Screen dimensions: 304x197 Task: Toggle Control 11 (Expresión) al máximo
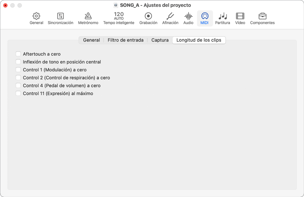click(18, 93)
